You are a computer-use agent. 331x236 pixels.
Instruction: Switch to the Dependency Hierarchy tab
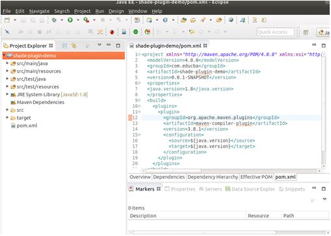[213, 177]
